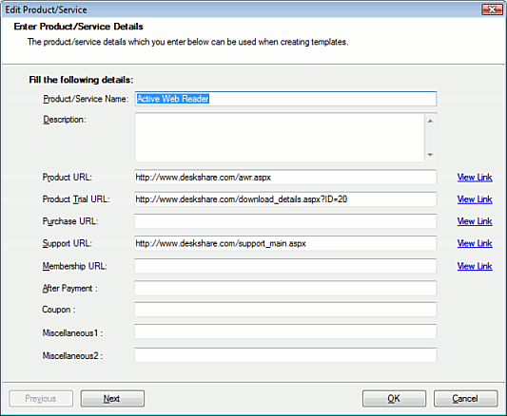Click the Support URL input field

click(285, 243)
